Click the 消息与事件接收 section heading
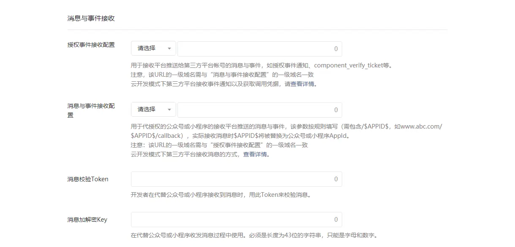Image resolution: width=515 pixels, height=247 pixels. tap(91, 19)
